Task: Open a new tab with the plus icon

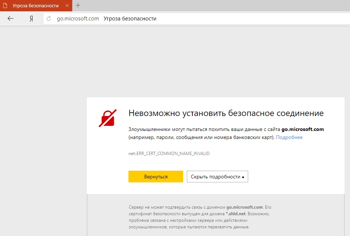Action: tap(78, 5)
